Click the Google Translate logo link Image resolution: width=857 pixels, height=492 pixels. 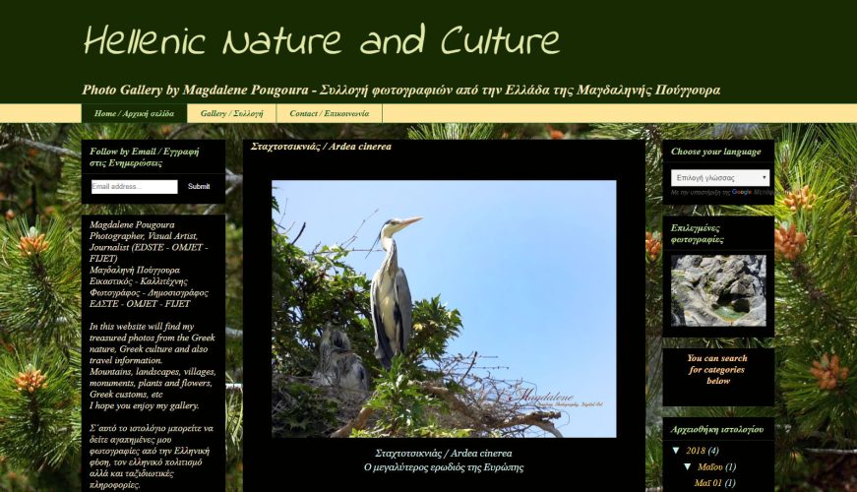click(742, 193)
